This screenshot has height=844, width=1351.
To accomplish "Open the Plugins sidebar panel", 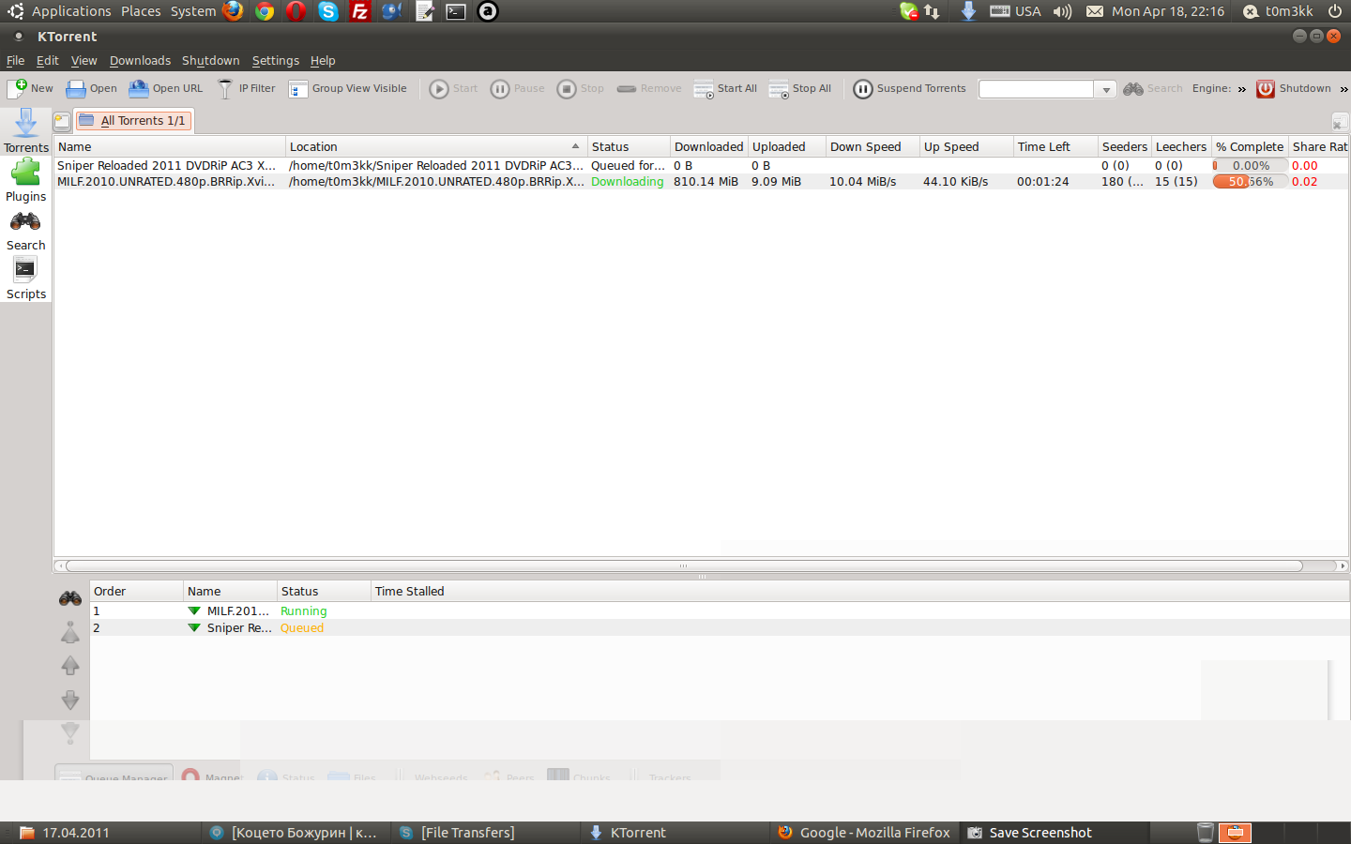I will (25, 180).
